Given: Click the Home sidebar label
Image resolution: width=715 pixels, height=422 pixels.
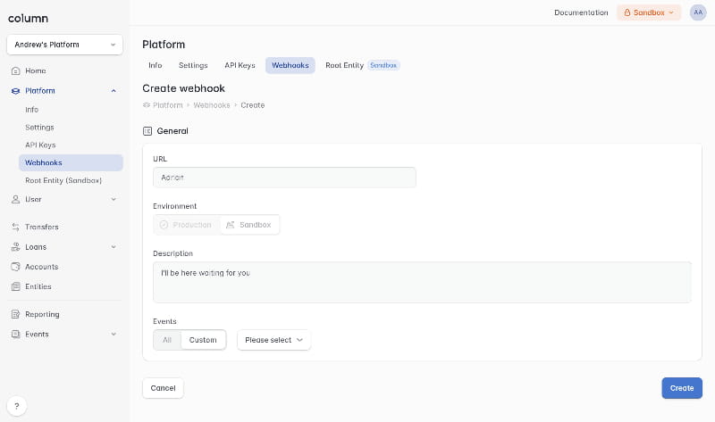Looking at the screenshot, I should click(36, 71).
